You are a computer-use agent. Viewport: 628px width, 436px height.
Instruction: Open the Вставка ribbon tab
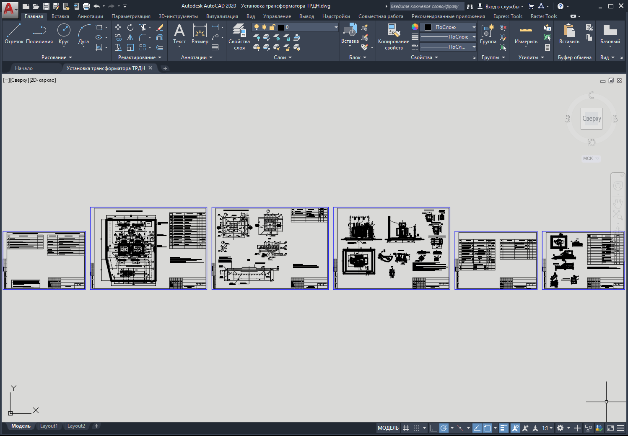(60, 16)
